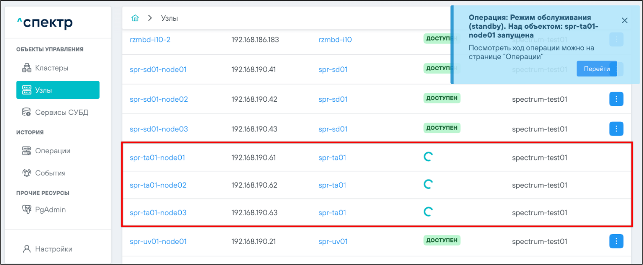Image resolution: width=643 pixels, height=265 pixels.
Task: Click the Спектр logo
Action: point(44,22)
